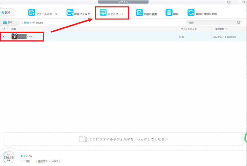Click the 1 項目 status entry
The image size is (247, 166).
(26, 161)
